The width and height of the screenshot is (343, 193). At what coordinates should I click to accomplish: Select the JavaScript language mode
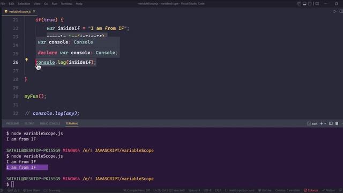(240, 191)
